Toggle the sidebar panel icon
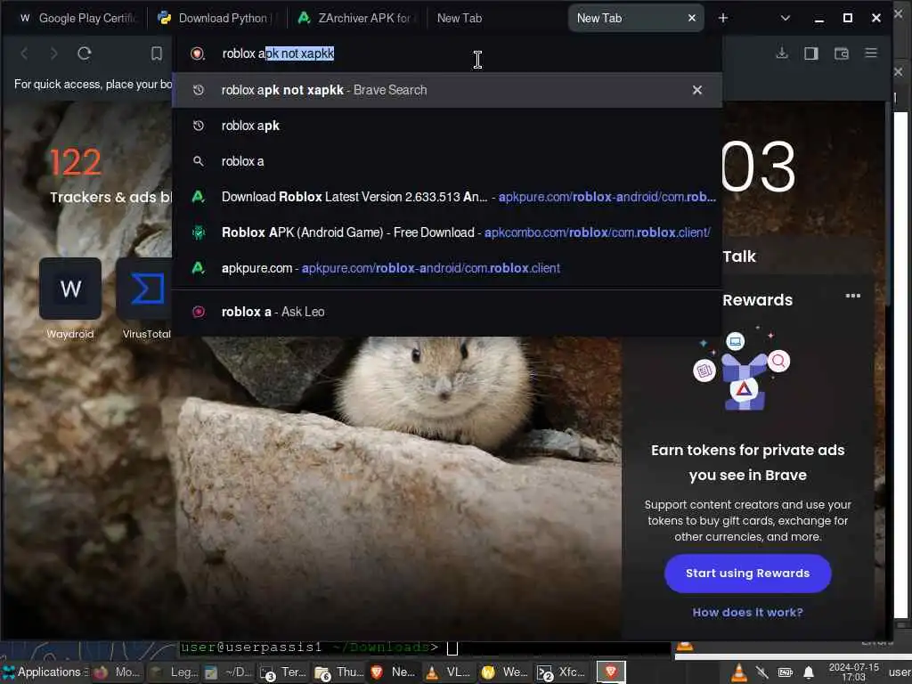 810,53
